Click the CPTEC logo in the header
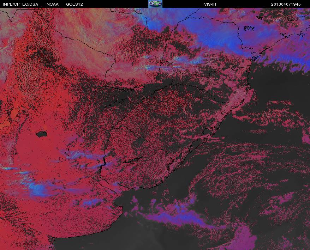 click(x=155, y=4)
